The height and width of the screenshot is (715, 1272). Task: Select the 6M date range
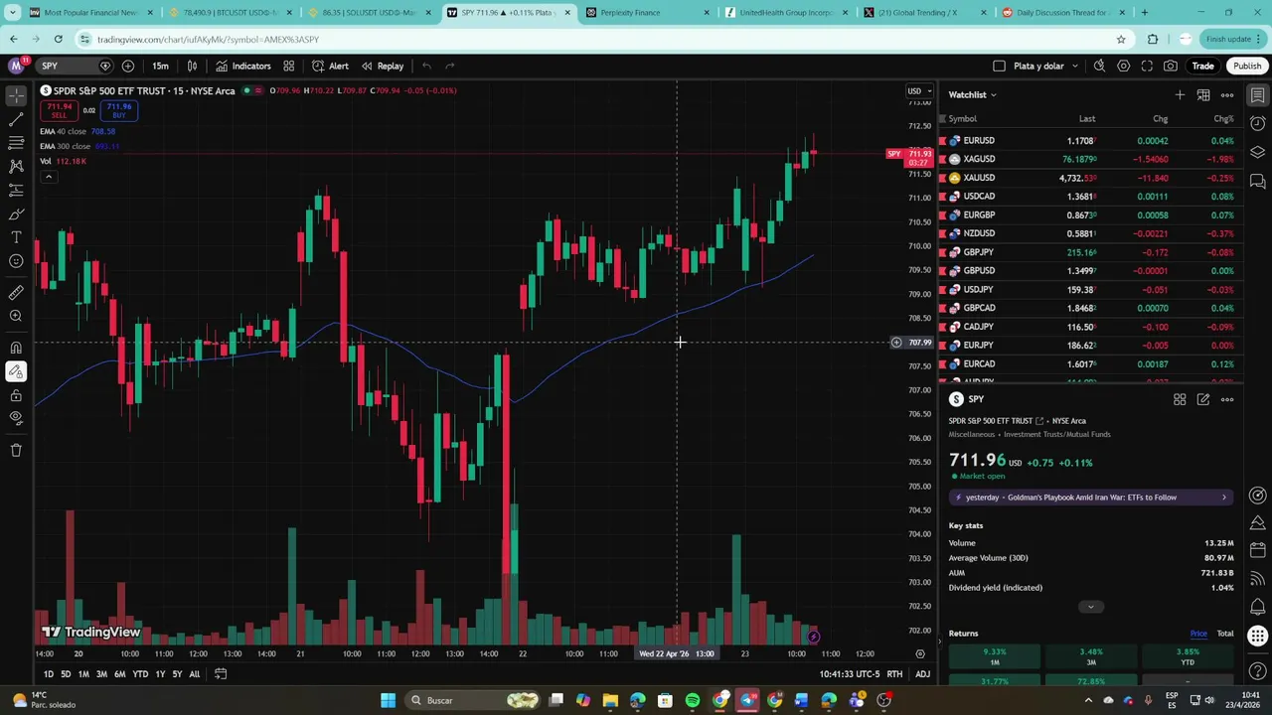click(119, 674)
